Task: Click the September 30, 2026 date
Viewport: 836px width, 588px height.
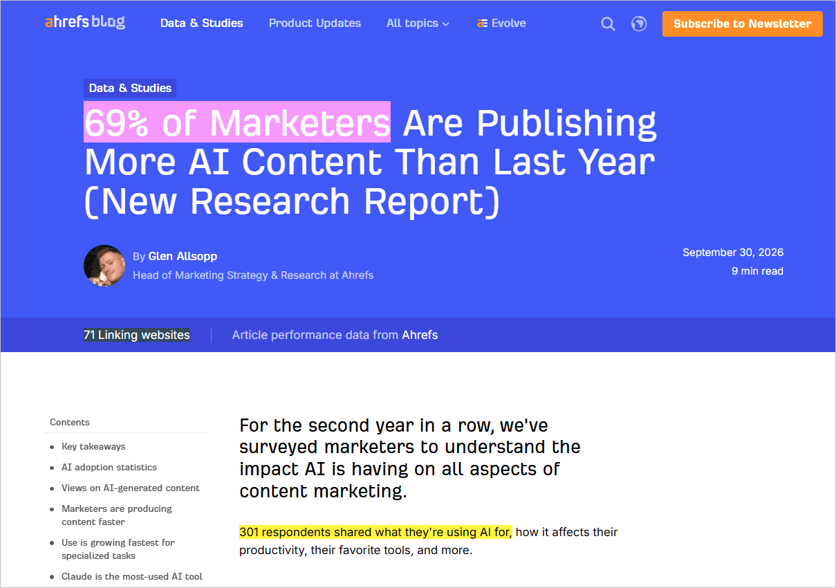Action: pyautogui.click(x=733, y=252)
